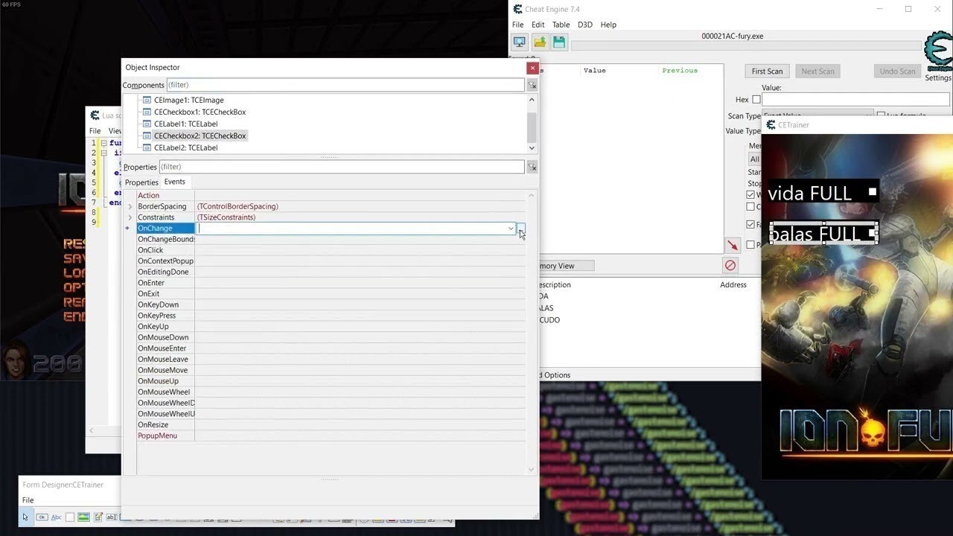Select the Action event row
953x536 pixels.
coord(331,196)
